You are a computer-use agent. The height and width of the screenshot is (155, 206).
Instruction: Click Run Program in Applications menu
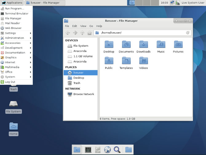point(14,9)
